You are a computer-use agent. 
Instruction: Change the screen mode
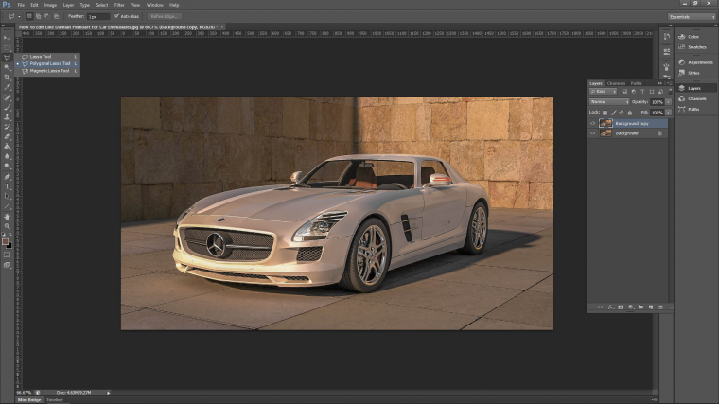point(7,265)
